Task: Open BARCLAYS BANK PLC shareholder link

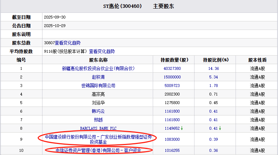Action: [98, 128]
